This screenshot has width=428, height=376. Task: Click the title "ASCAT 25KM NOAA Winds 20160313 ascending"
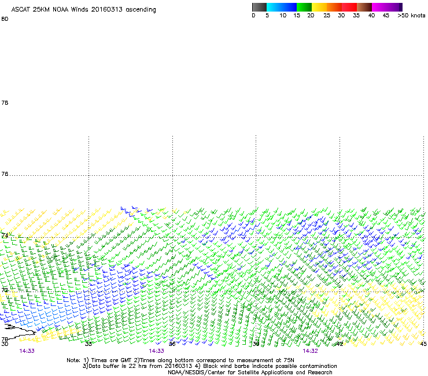pyautogui.click(x=83, y=10)
